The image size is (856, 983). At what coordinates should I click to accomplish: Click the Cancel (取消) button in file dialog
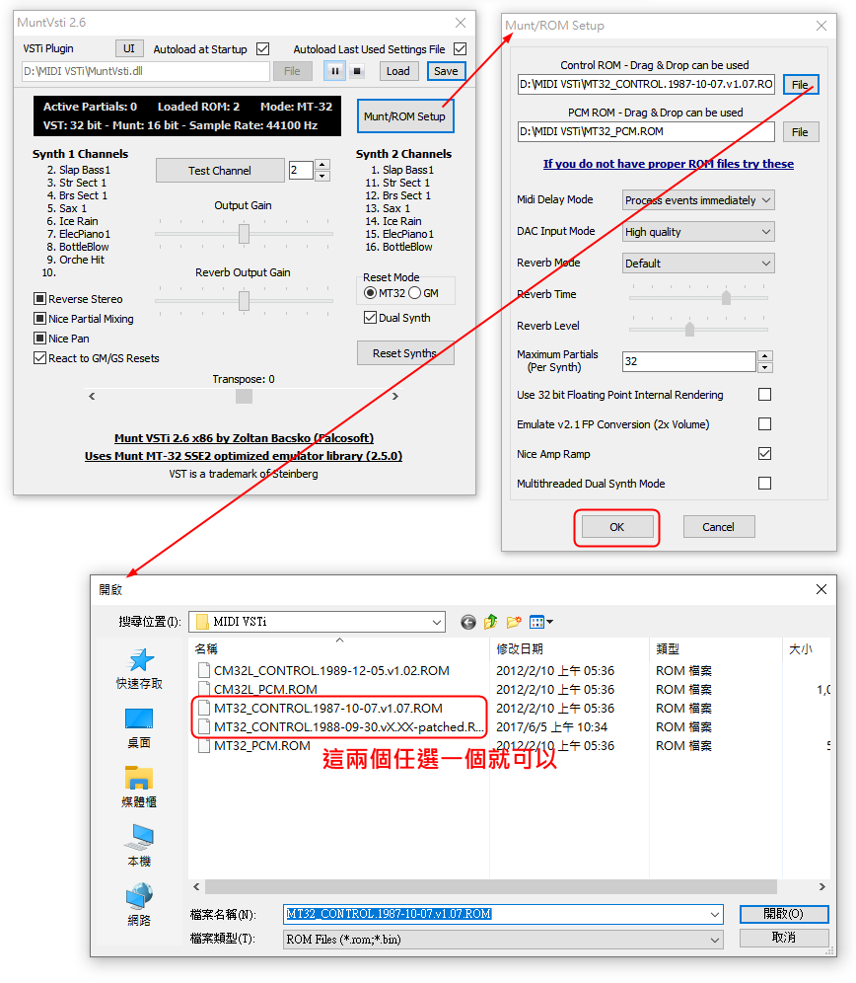784,938
